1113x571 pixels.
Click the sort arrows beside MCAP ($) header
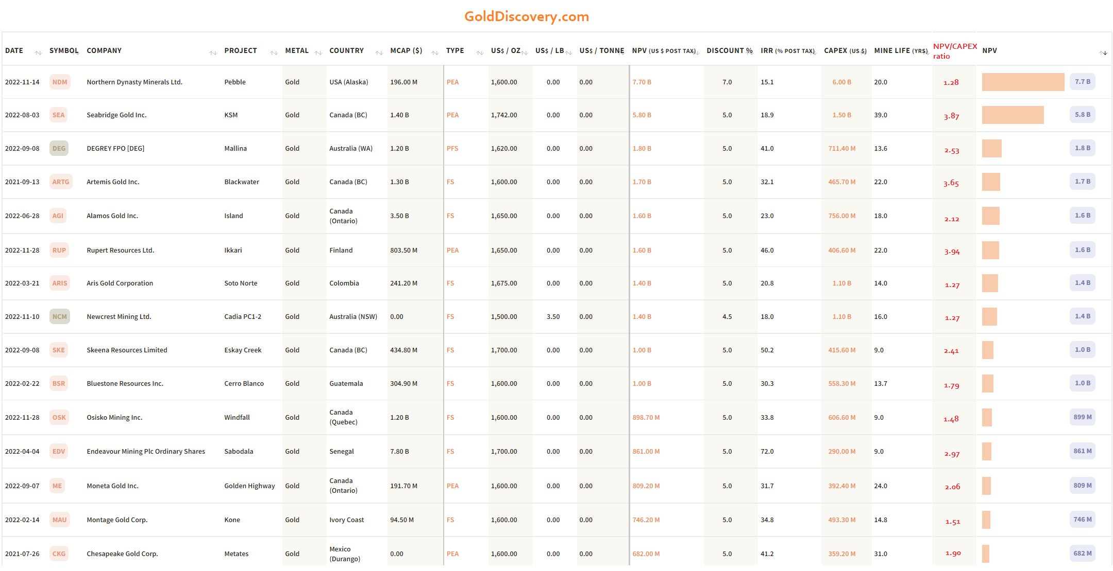[x=435, y=52]
